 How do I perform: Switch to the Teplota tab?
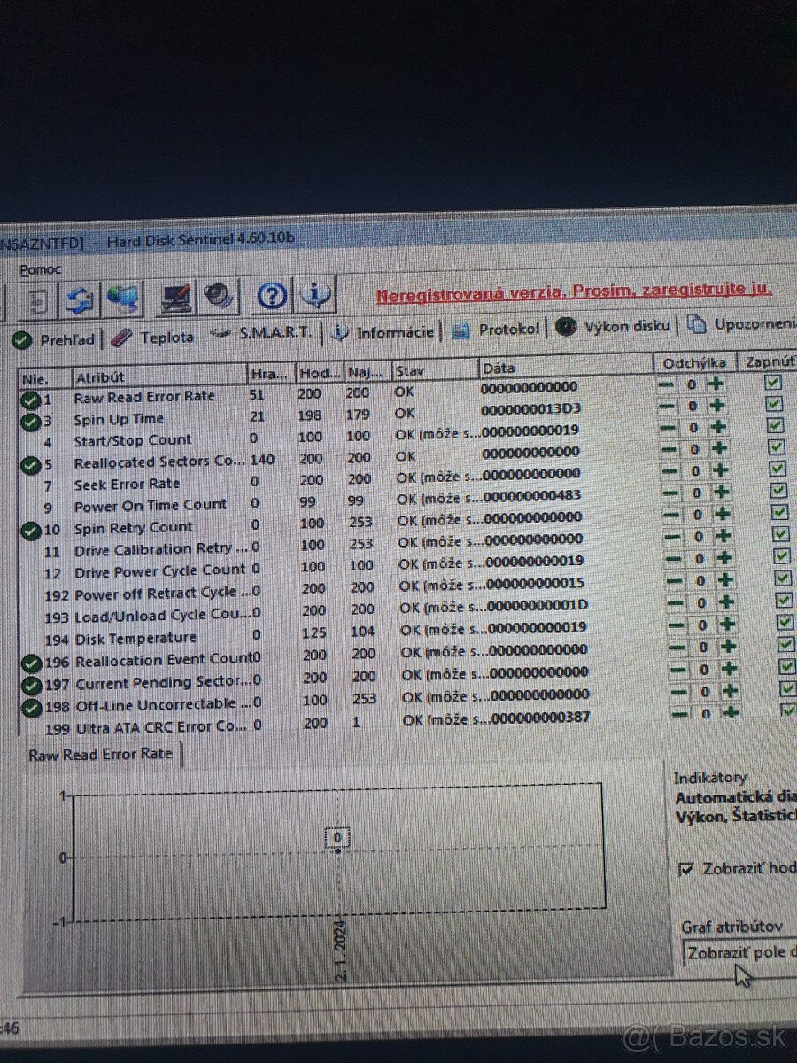point(153,338)
